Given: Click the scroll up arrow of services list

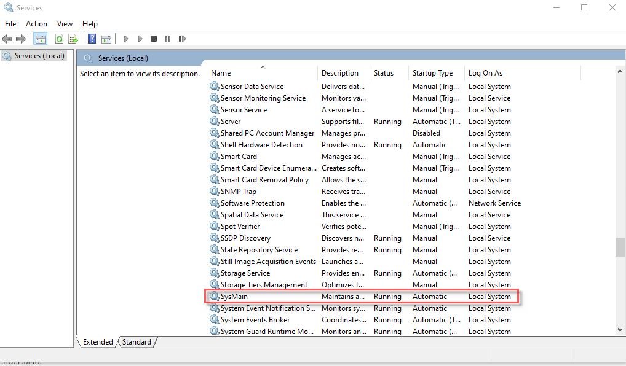Looking at the screenshot, I should point(620,72).
